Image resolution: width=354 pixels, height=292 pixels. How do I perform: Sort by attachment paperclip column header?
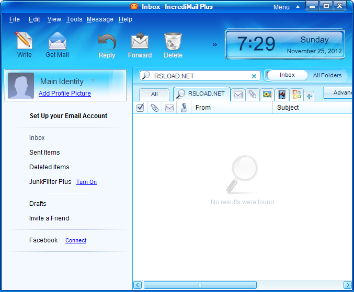155,108
